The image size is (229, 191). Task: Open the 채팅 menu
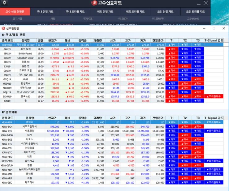click(53, 19)
